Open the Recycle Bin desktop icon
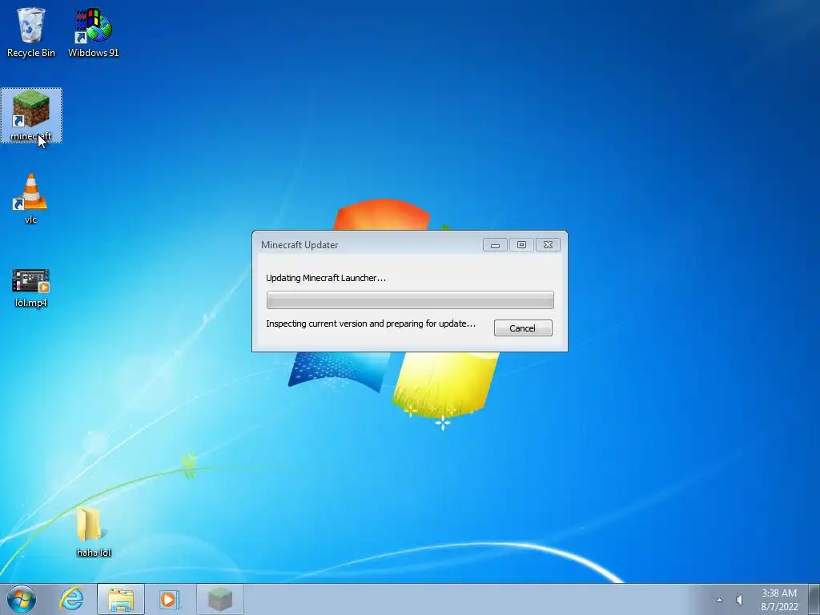 pos(31,31)
